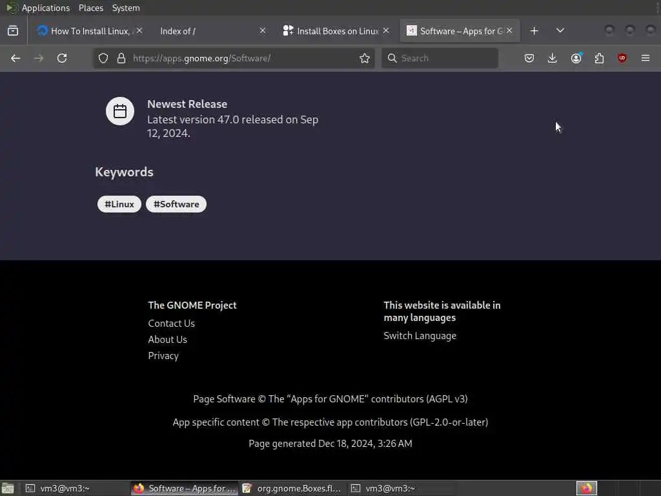Open a new browser tab
Screen dimensions: 661x496
[x=534, y=31]
